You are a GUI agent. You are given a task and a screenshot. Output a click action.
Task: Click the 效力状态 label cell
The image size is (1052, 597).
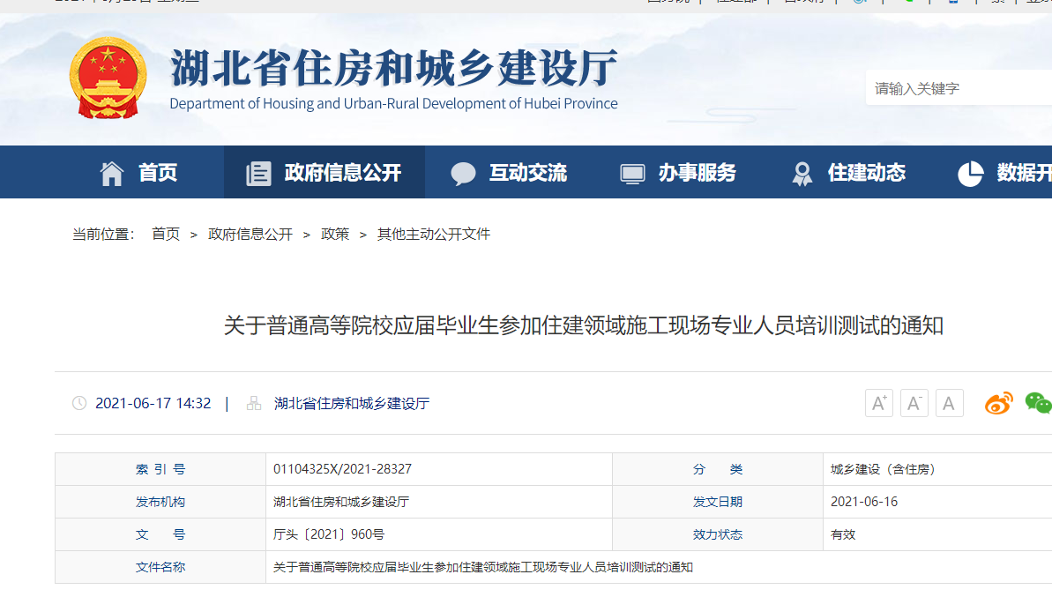coord(718,534)
